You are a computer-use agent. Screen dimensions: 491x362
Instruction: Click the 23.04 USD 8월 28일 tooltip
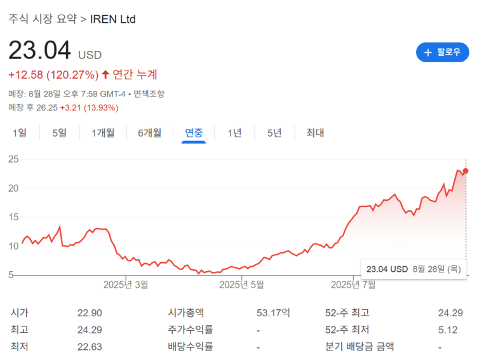click(414, 269)
